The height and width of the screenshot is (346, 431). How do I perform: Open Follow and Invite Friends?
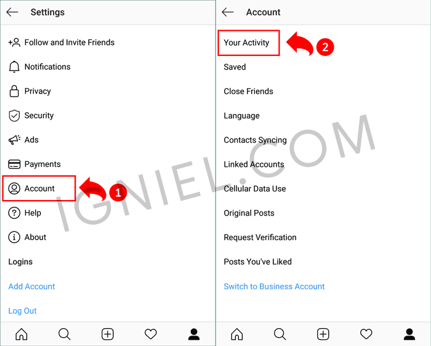pyautogui.click(x=62, y=42)
